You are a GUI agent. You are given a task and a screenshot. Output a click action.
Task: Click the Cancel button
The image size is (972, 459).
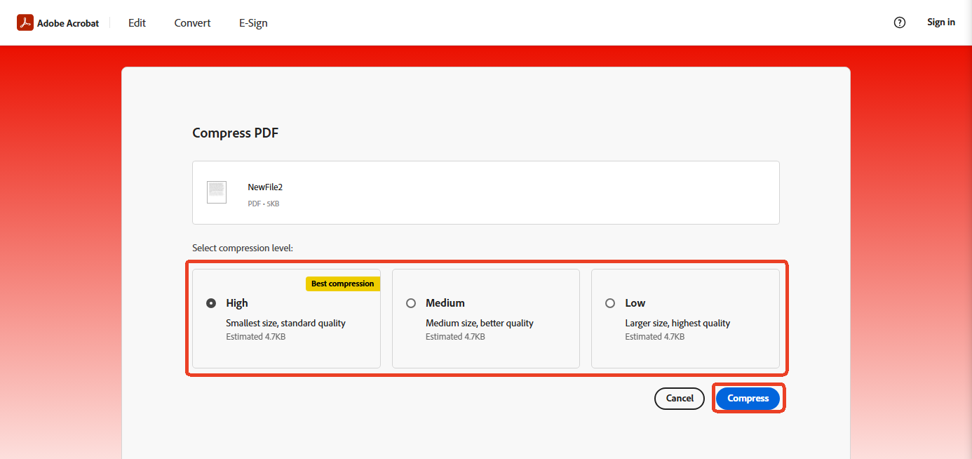click(x=680, y=398)
